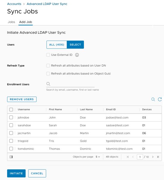The width and height of the screenshot is (164, 180).
Task: Click the first name Jacob
Action: pyautogui.click(x=53, y=133)
